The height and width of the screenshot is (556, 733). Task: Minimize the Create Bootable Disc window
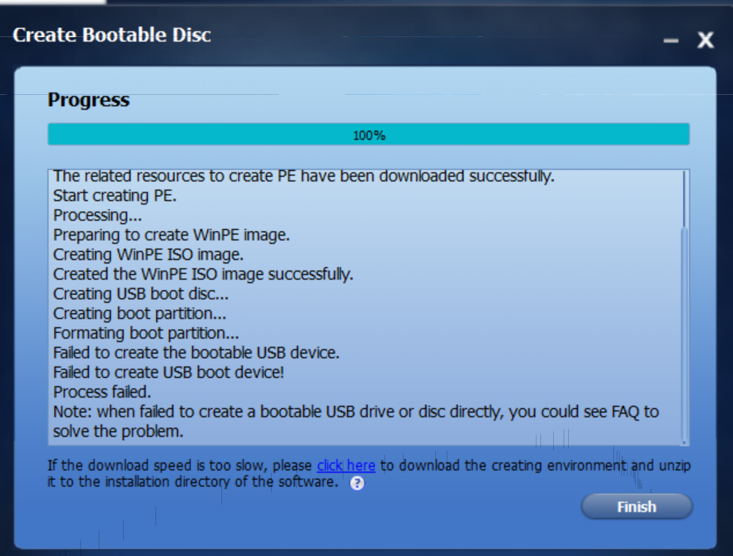[671, 40]
